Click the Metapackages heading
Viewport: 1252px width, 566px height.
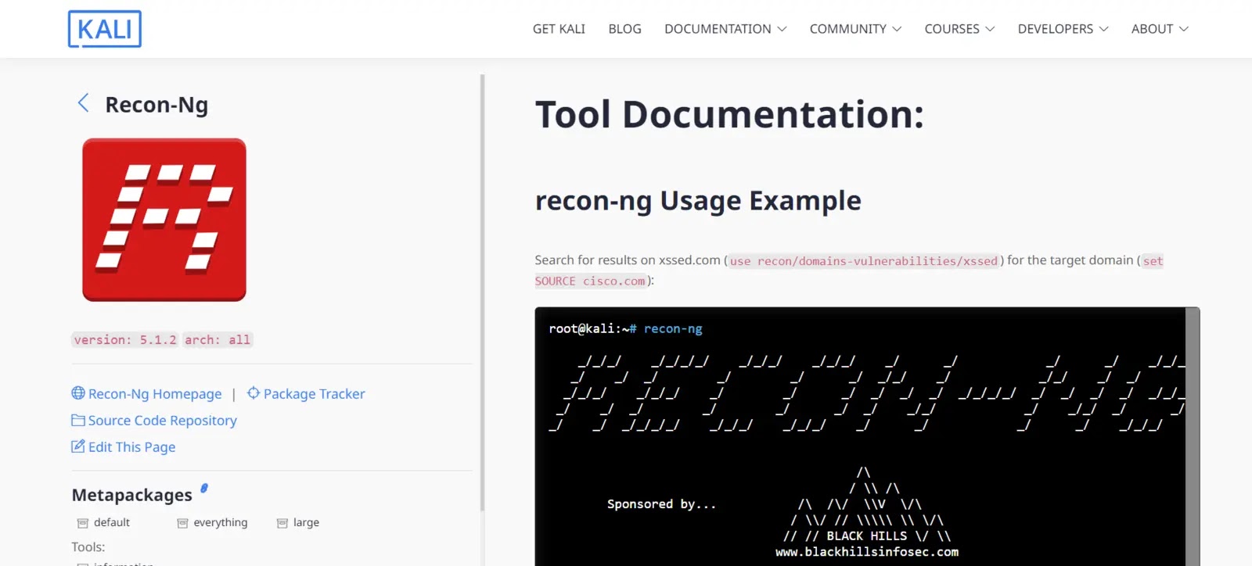pyautogui.click(x=131, y=495)
